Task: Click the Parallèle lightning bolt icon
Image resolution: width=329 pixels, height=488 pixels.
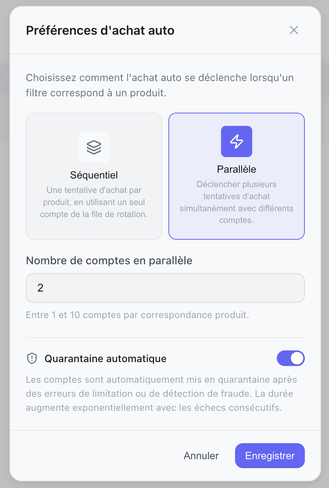Action: [237, 141]
